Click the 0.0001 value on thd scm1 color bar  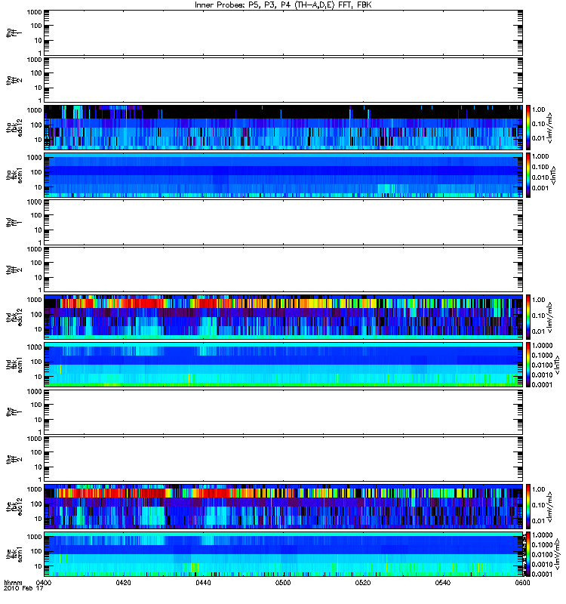tap(542, 384)
